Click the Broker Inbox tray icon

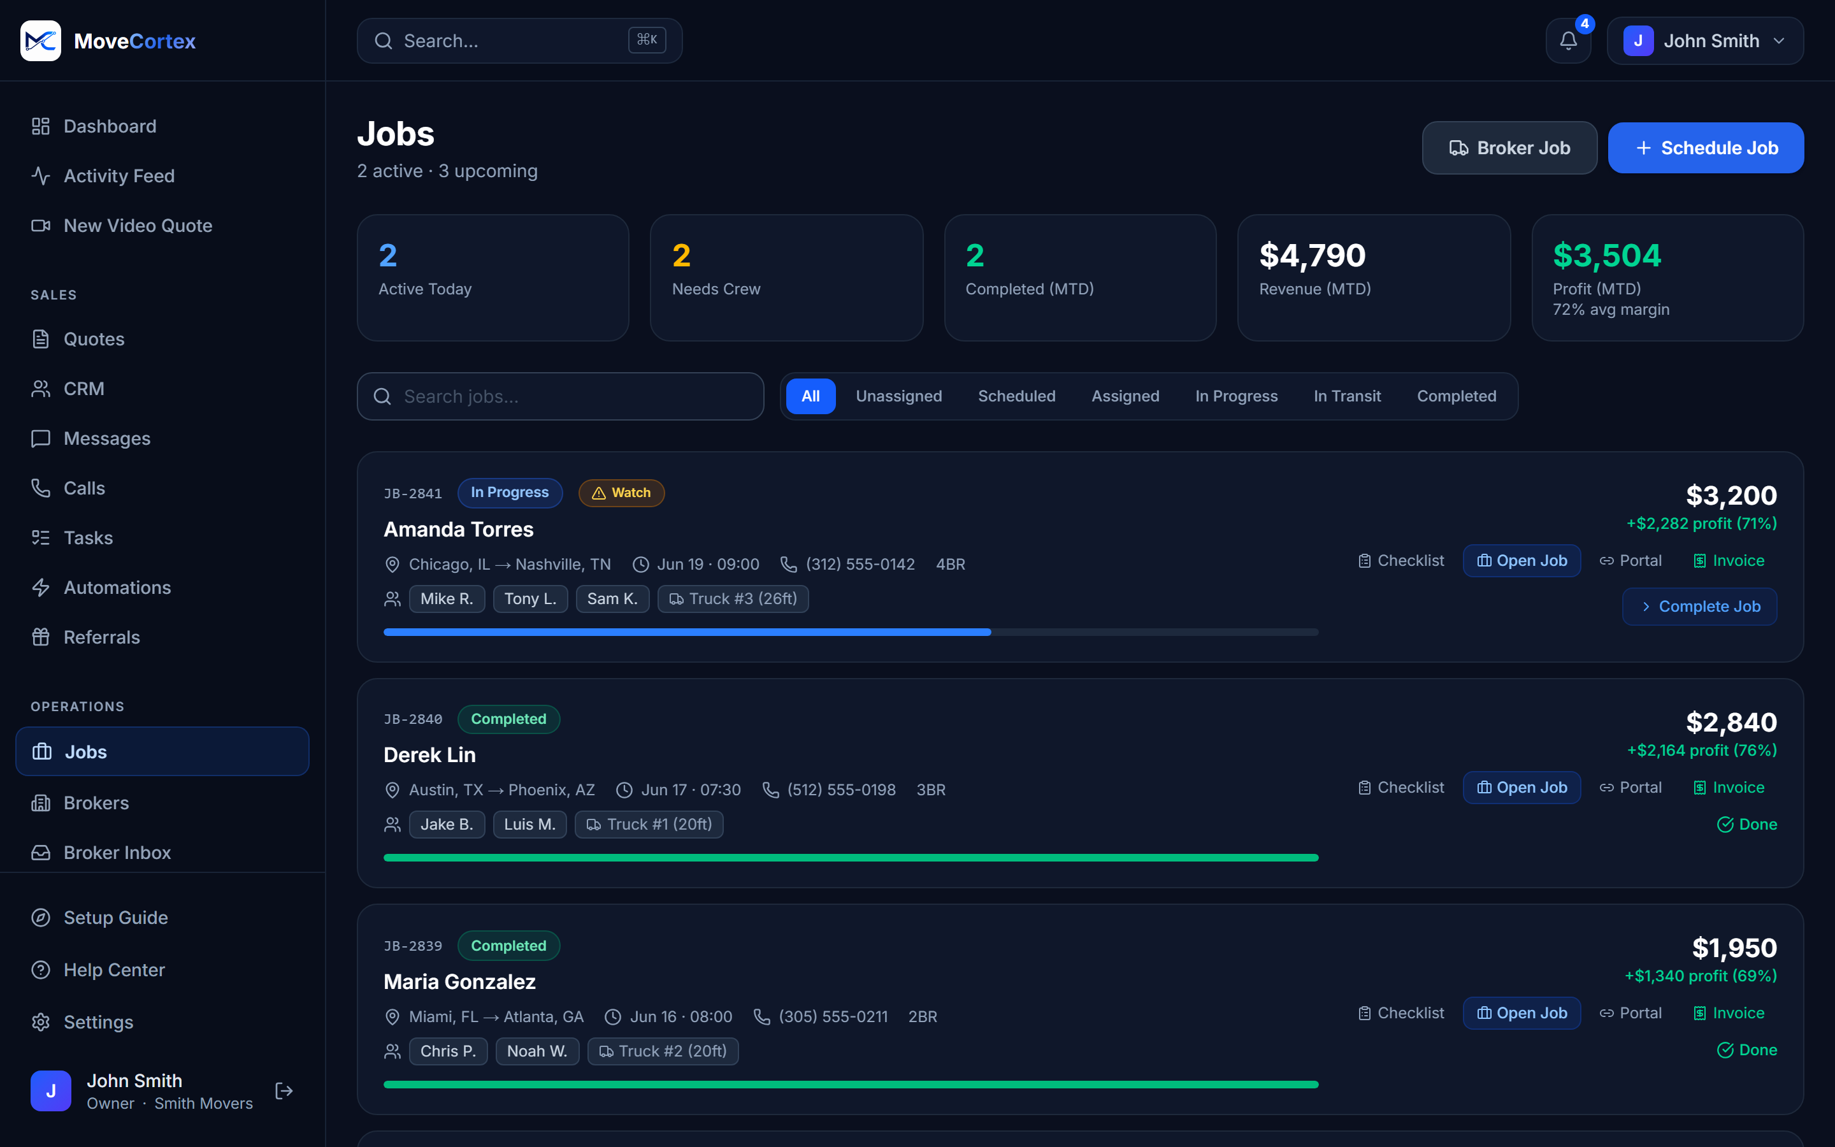pyautogui.click(x=41, y=853)
